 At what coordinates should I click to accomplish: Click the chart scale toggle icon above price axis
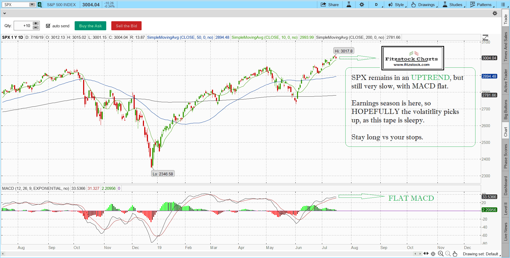pyautogui.click(x=485, y=37)
